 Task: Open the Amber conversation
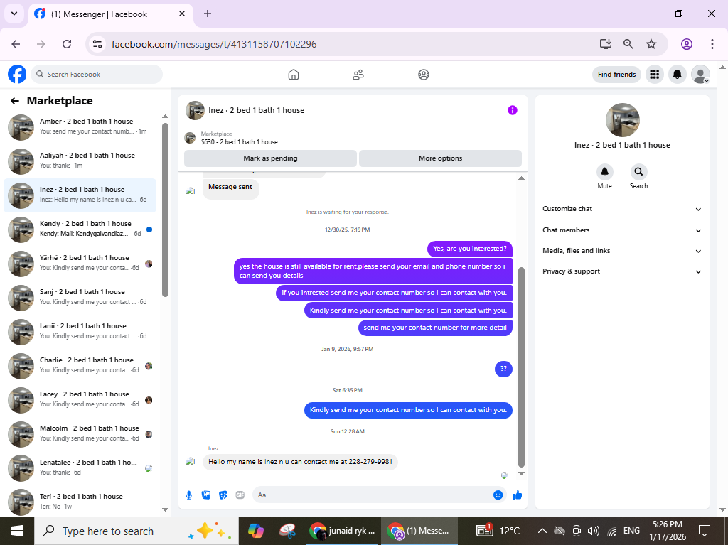click(80, 126)
